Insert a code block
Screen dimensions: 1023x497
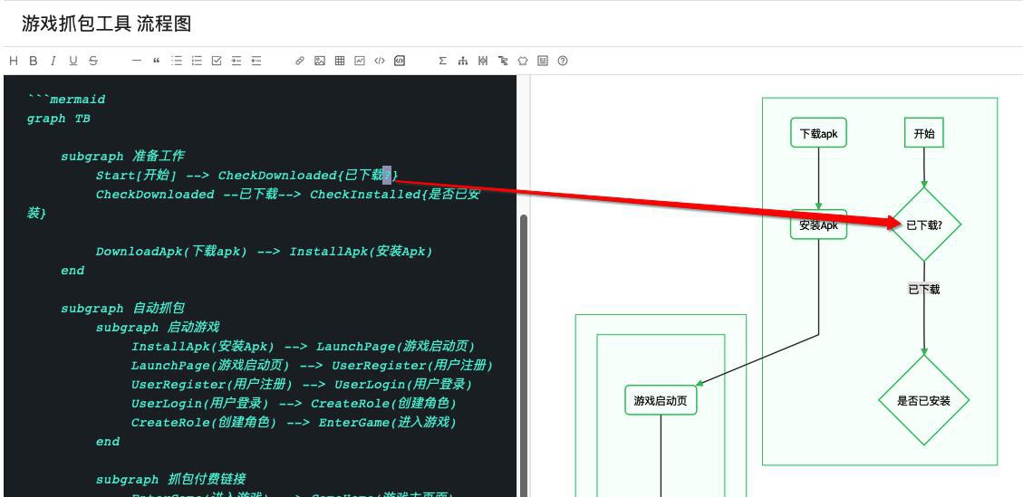coord(400,61)
